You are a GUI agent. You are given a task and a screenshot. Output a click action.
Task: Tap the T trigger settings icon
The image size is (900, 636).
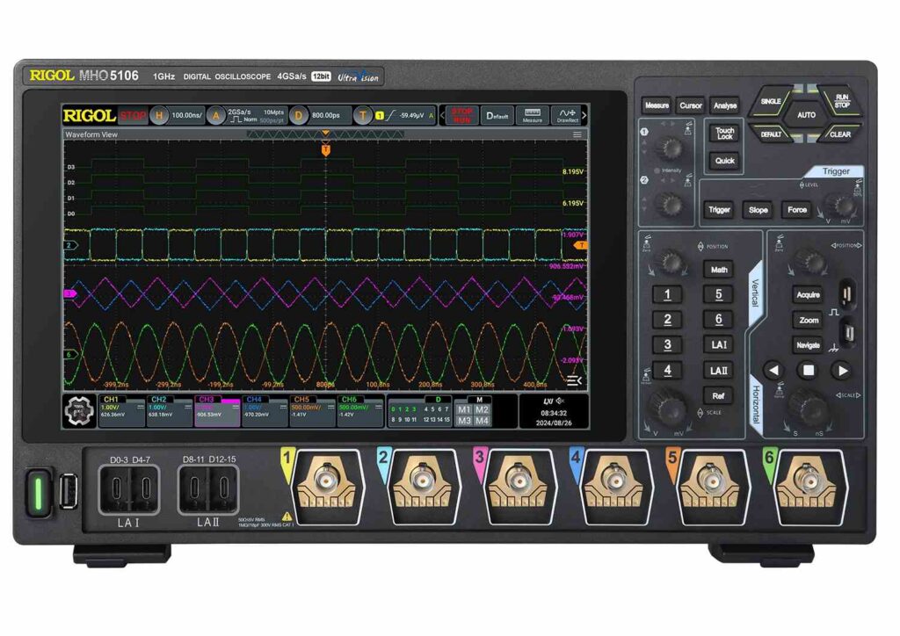[x=362, y=116]
